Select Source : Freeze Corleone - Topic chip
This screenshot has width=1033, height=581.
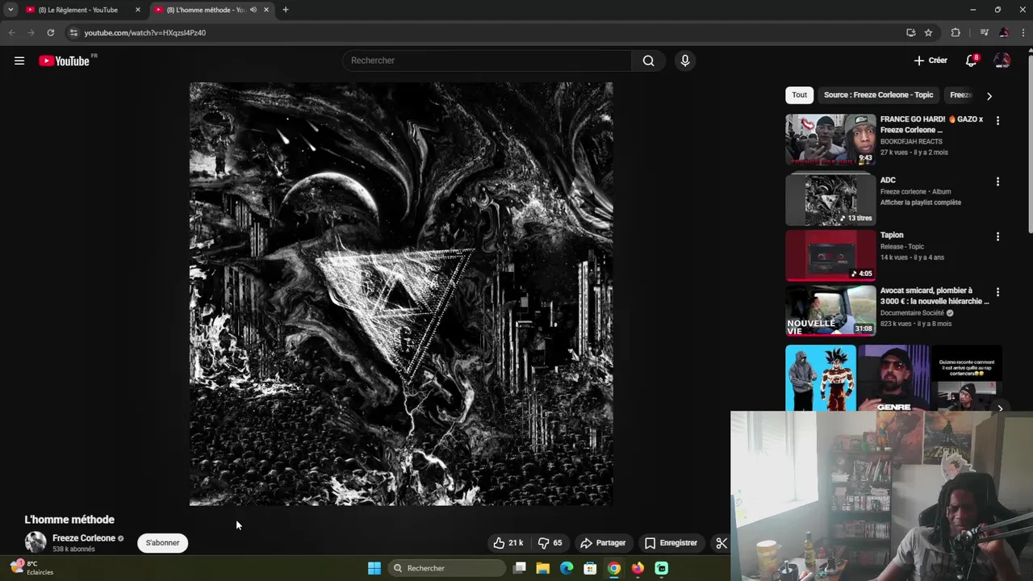878,95
